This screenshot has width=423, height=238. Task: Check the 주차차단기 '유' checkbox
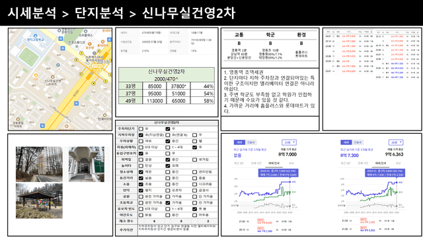(x=141, y=129)
